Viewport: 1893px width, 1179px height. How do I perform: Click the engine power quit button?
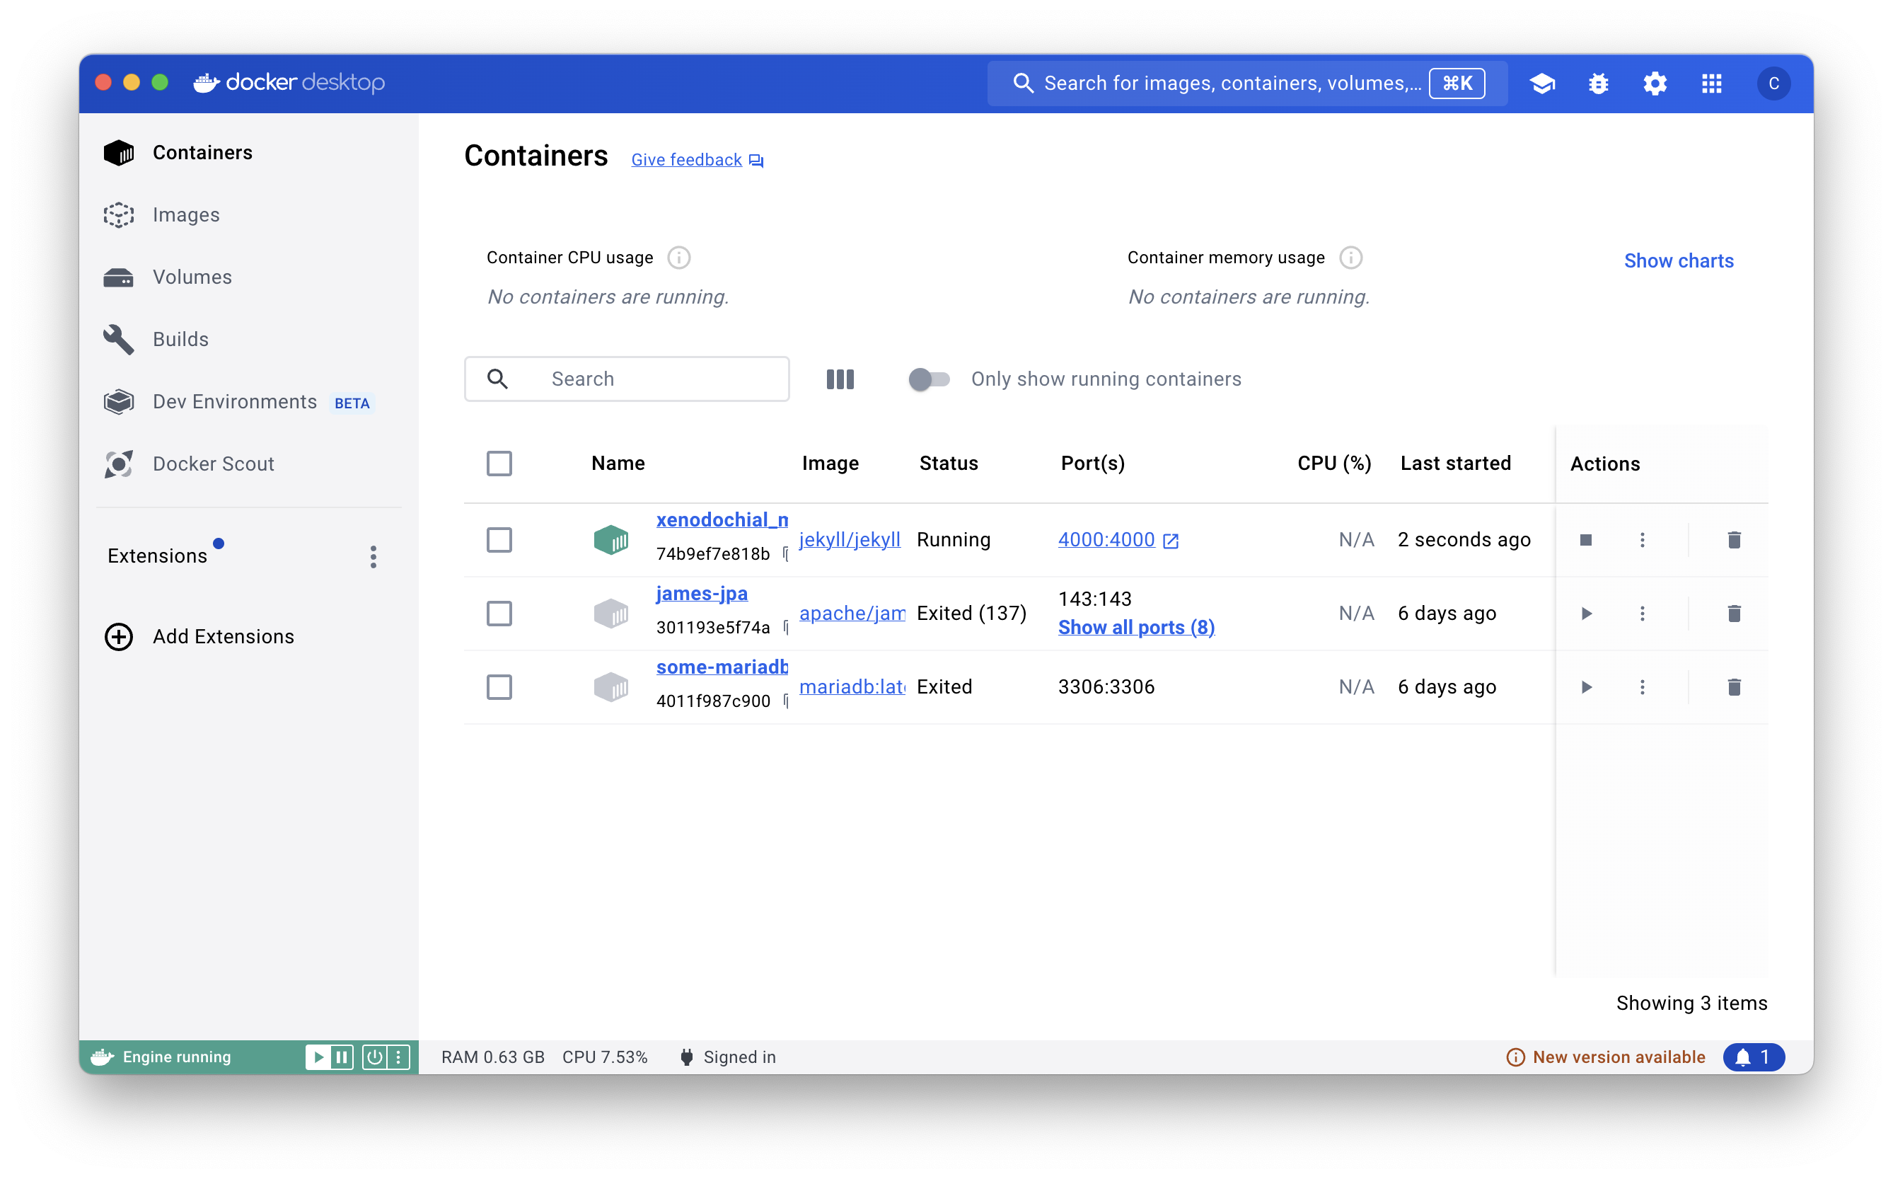pos(375,1057)
